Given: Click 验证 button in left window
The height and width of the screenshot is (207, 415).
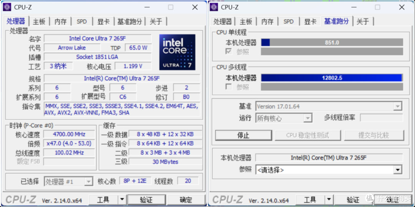Looking at the screenshot, I should point(147,200).
